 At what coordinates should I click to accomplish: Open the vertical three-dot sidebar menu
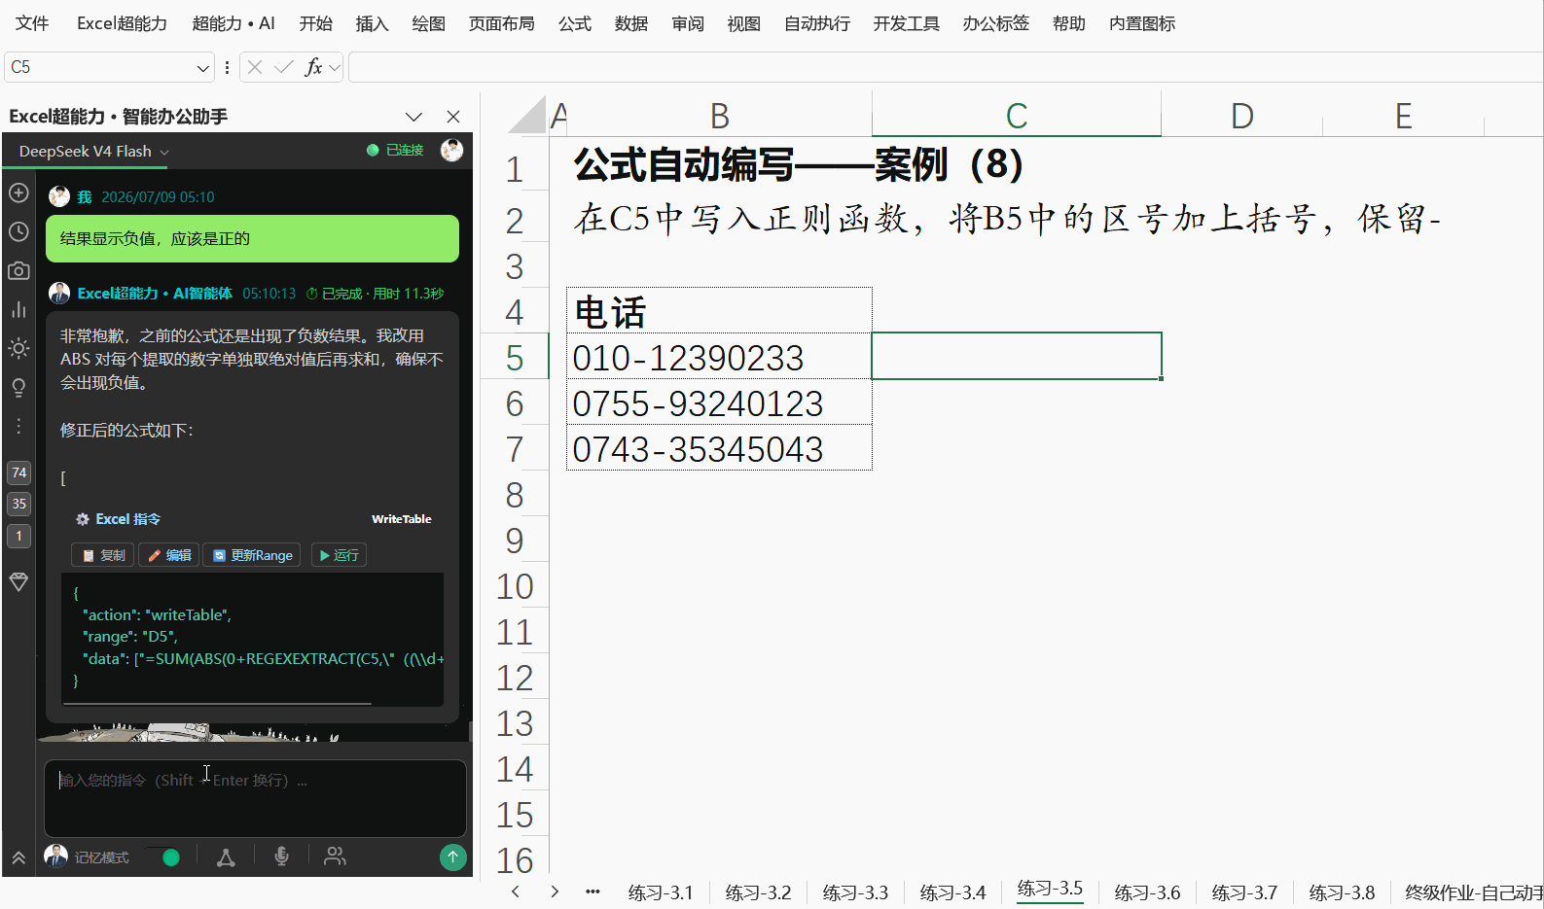pyautogui.click(x=18, y=426)
